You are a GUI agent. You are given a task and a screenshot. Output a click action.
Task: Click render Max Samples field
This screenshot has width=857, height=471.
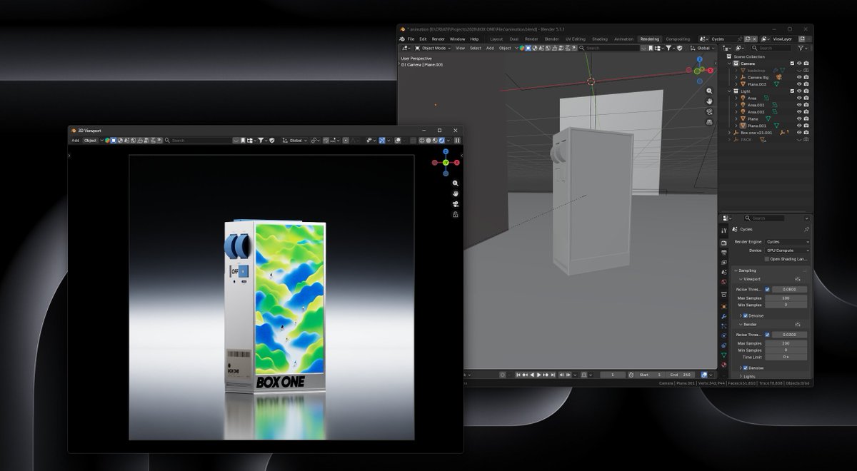tap(786, 343)
